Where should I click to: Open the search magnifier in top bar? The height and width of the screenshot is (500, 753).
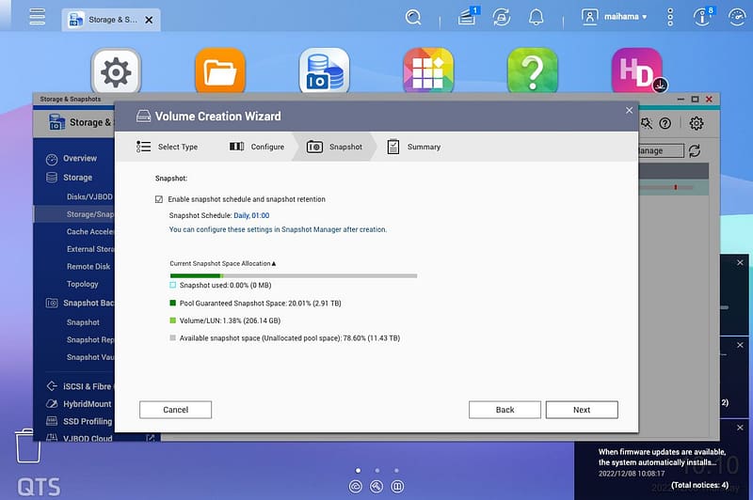[x=413, y=17]
